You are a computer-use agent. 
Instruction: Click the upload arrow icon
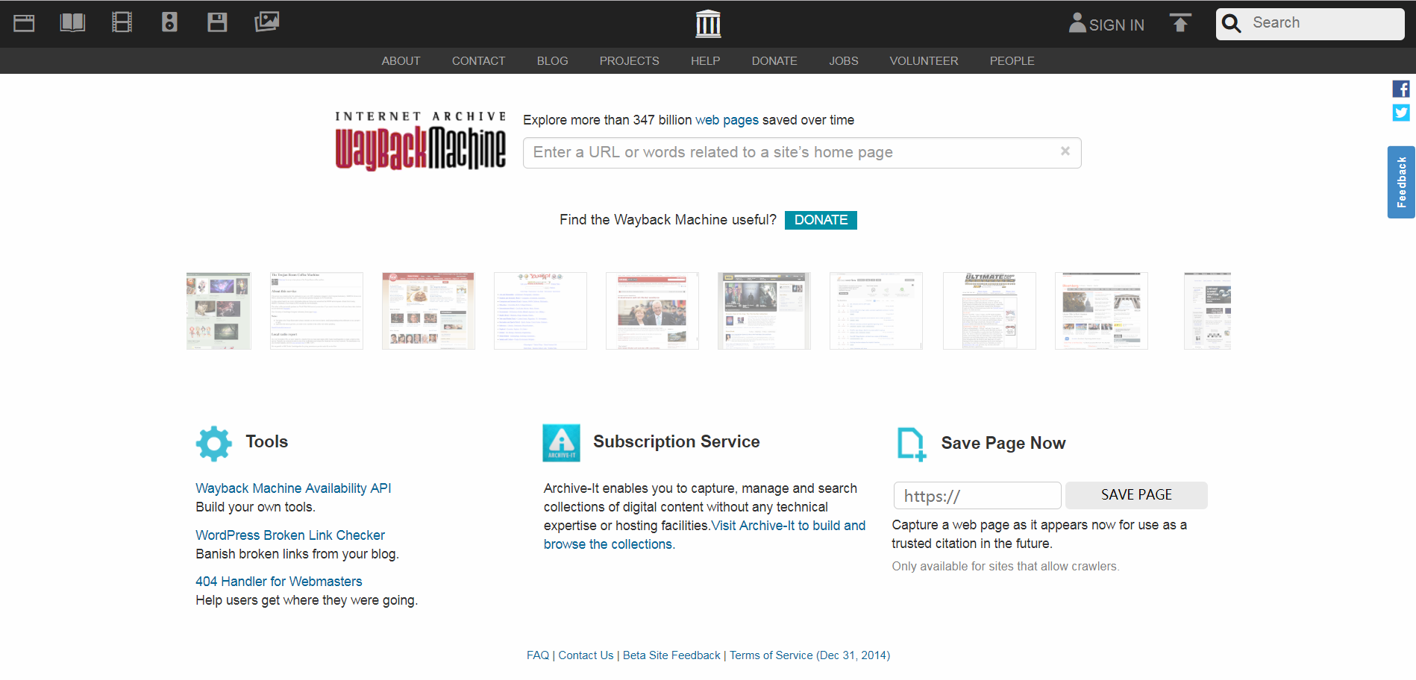pyautogui.click(x=1180, y=23)
